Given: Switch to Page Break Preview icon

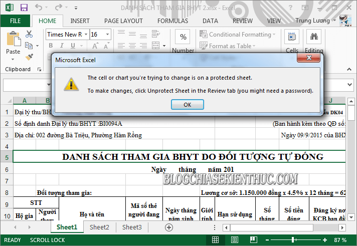Looking at the screenshot, I should (253, 239).
